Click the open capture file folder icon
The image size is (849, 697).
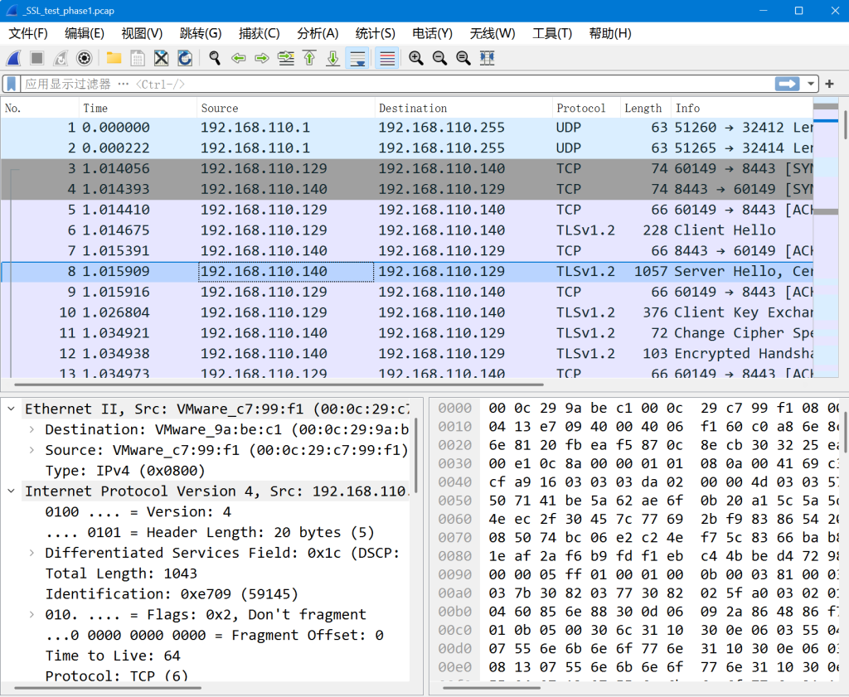coord(114,58)
